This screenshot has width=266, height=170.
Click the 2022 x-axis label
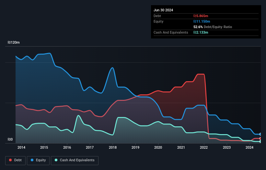(x=204, y=147)
